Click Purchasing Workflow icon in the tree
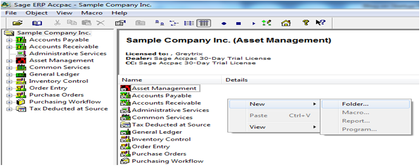This screenshot has width=420, height=168. [21, 102]
